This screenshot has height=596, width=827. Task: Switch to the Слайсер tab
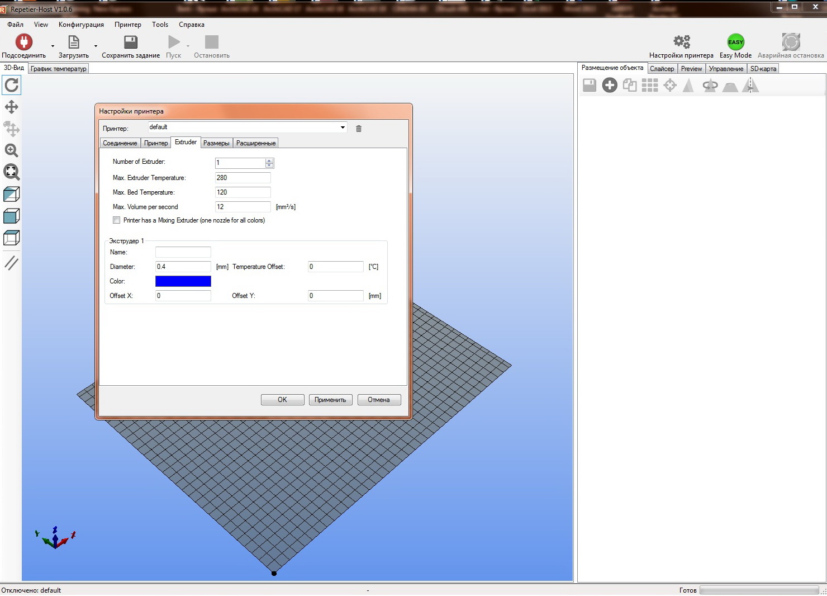click(662, 69)
